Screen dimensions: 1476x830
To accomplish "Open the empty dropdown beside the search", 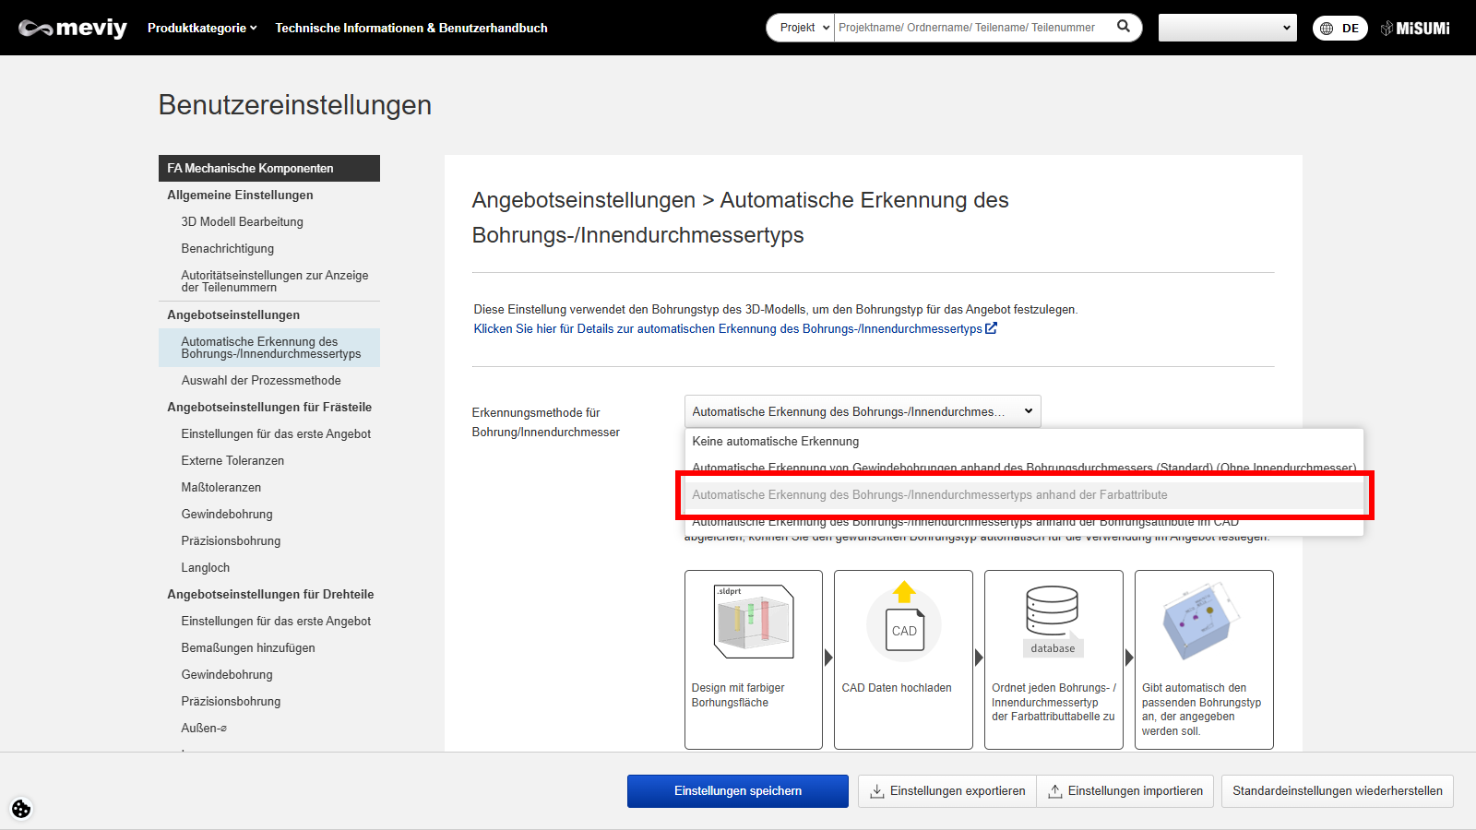I will [x=1227, y=28].
